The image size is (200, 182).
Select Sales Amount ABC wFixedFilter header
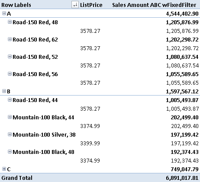pos(154,5)
